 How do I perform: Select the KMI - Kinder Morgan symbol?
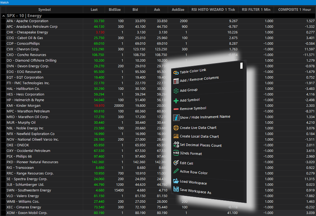(23, 105)
